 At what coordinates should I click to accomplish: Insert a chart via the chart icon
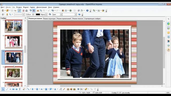click(x=63, y=11)
